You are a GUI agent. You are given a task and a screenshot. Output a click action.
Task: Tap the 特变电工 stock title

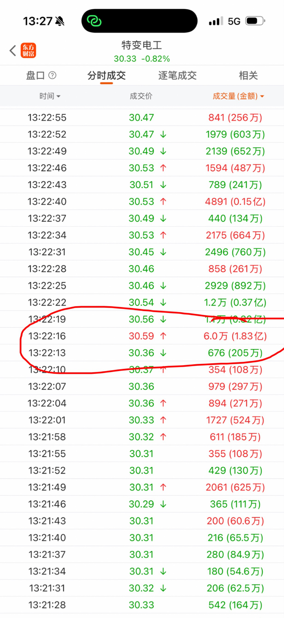(x=142, y=46)
